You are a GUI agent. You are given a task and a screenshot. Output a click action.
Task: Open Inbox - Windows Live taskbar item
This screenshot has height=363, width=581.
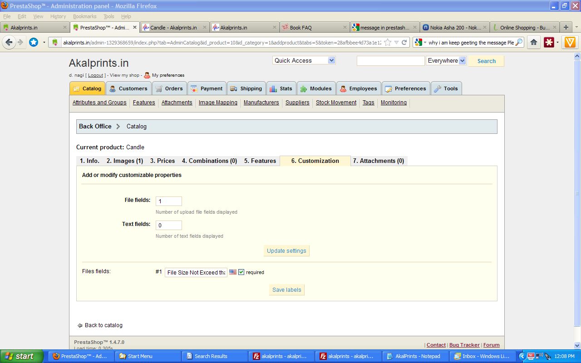point(483,356)
